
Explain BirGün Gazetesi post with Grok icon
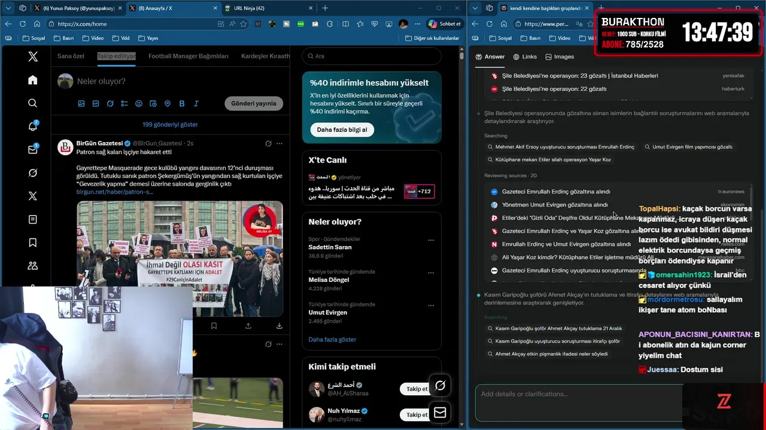268,143
